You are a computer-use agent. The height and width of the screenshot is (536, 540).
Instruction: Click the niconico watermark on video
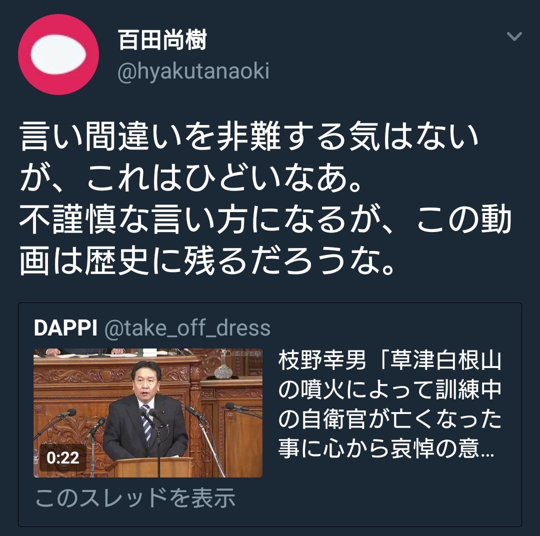pyautogui.click(x=243, y=353)
